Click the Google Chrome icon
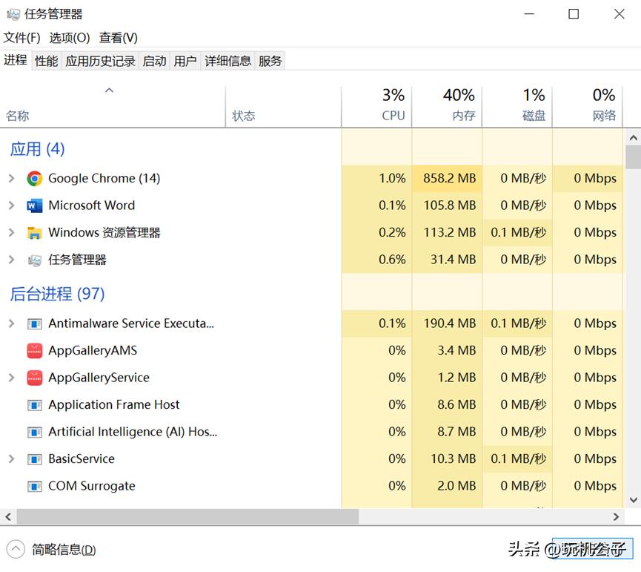Screen dimensions: 641x572 [x=35, y=179]
